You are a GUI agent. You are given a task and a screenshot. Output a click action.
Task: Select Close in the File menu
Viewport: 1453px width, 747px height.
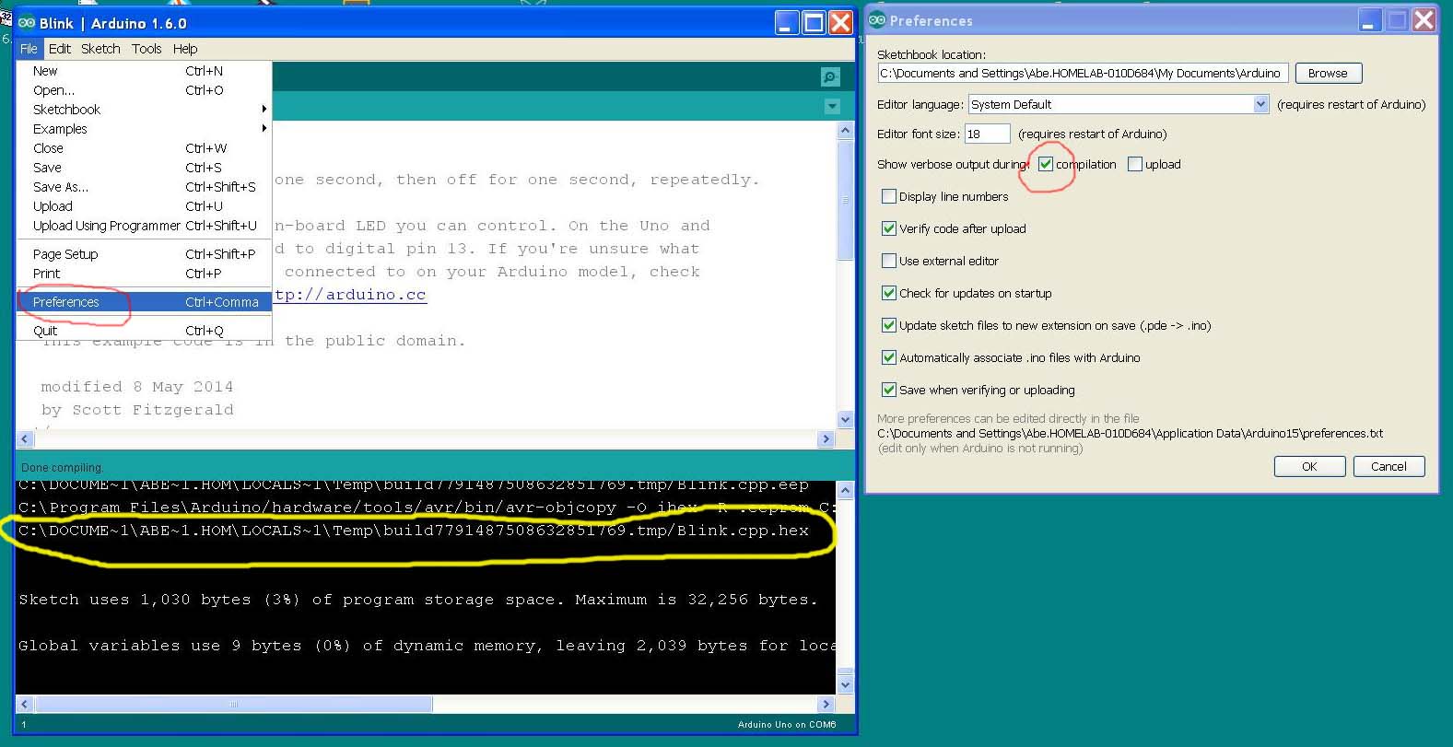point(144,148)
